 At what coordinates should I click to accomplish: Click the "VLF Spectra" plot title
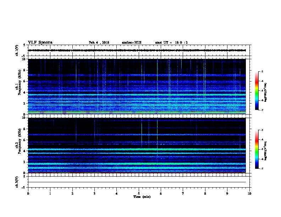(40, 43)
